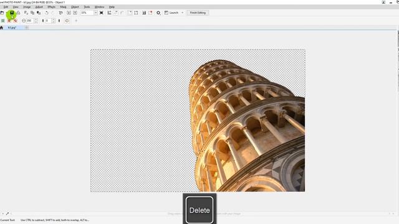Select the red additive mask mode icon
This screenshot has height=224, width=399.
point(9,21)
